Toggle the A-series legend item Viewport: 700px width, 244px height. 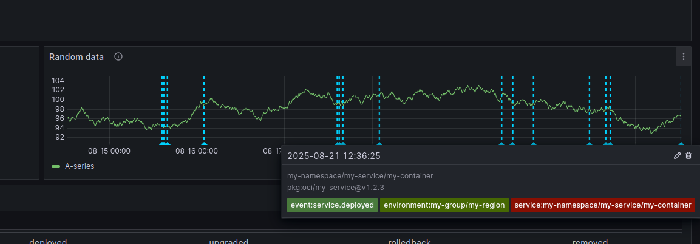click(x=80, y=166)
